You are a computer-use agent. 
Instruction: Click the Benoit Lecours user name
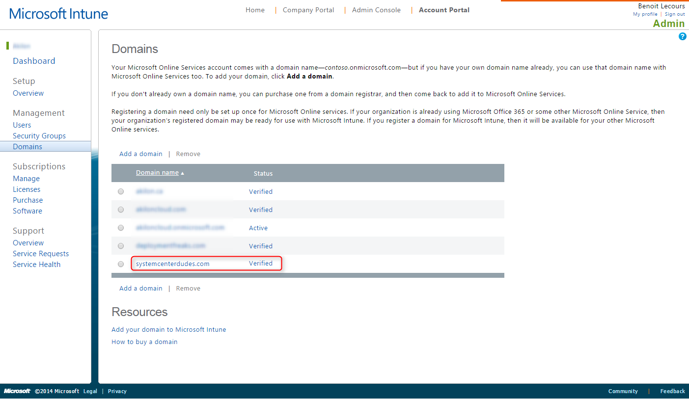pyautogui.click(x=661, y=6)
